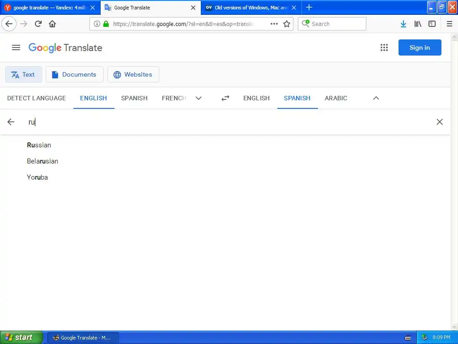The width and height of the screenshot is (458, 344).
Task: Bookmark this page with the star
Action: [x=287, y=24]
